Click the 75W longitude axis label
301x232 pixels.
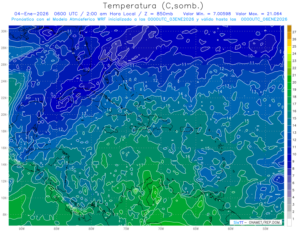[126, 229]
